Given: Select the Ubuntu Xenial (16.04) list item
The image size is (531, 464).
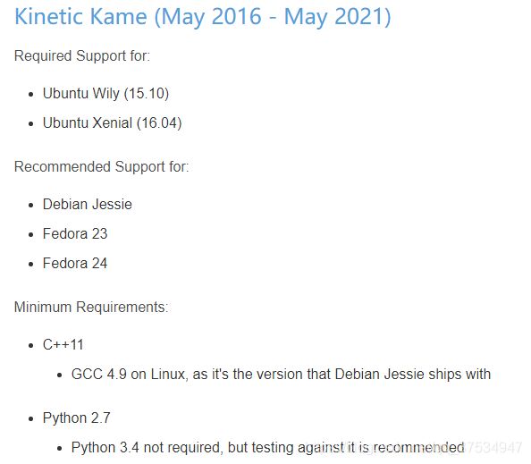Looking at the screenshot, I should click(x=112, y=123).
